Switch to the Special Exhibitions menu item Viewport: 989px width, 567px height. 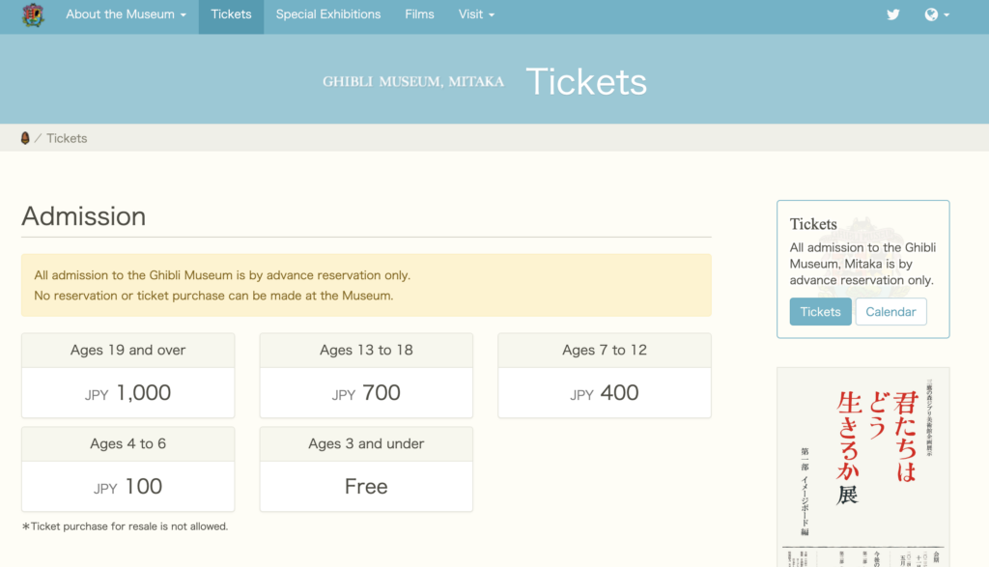[x=327, y=14]
